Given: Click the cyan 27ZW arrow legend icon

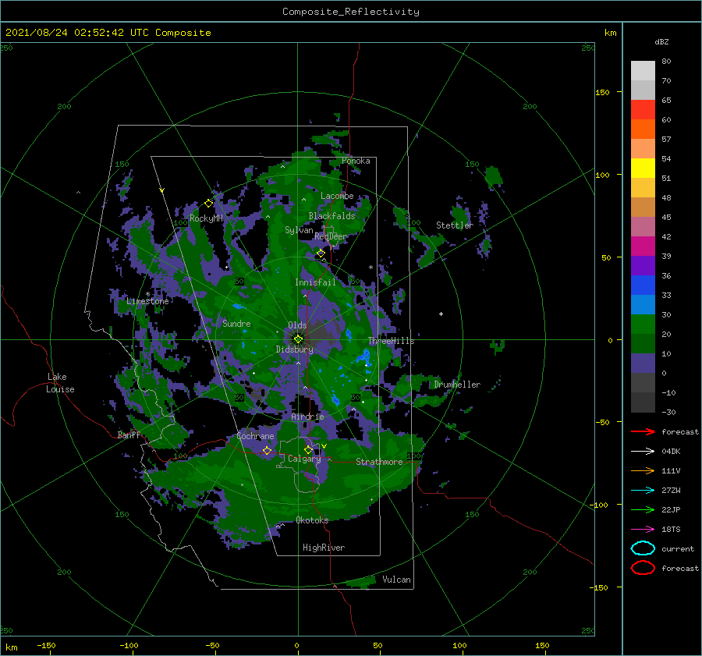Looking at the screenshot, I should coord(643,491).
